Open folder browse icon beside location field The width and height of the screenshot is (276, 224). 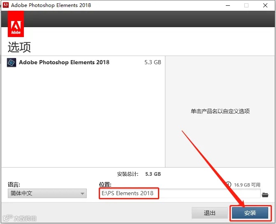pos(265,195)
